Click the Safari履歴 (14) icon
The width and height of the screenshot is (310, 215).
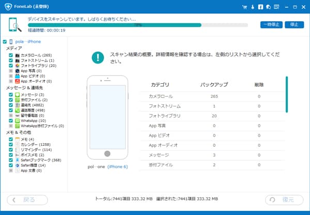(18, 165)
